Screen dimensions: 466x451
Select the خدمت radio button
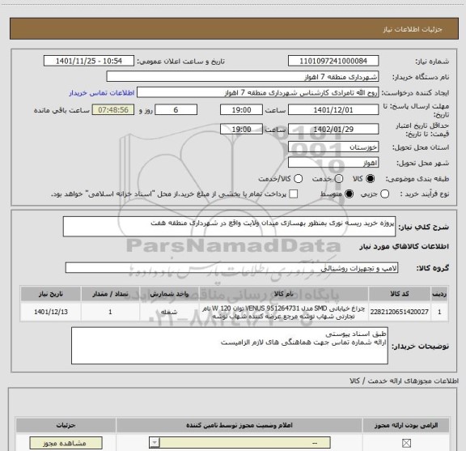338,178
